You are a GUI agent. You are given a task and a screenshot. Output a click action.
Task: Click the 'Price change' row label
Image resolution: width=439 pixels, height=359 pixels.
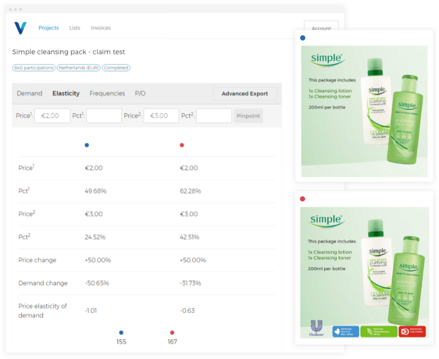(x=37, y=260)
